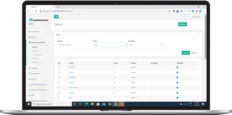Open the Cricket sport link
Image resolution: width=232 pixels, height=115 pixels.
coord(71,92)
